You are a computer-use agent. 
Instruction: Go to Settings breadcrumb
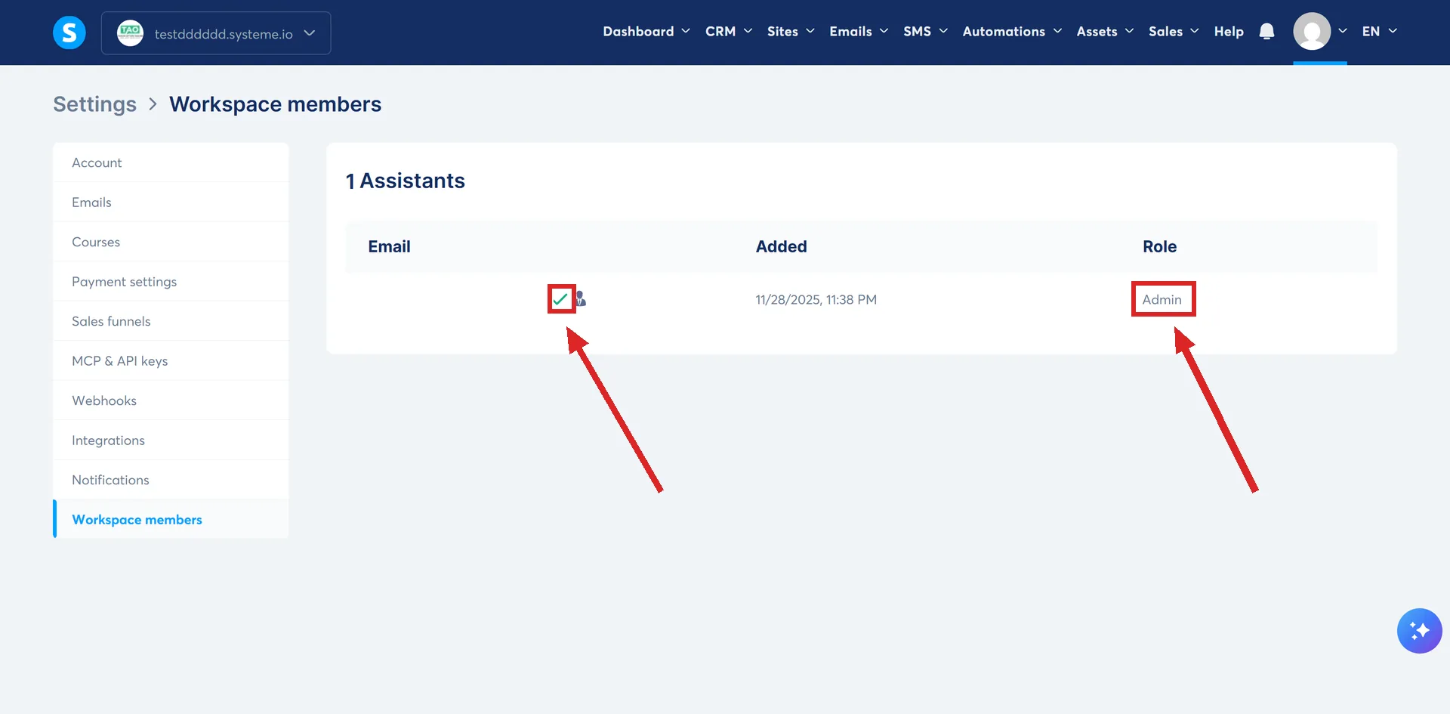pyautogui.click(x=95, y=104)
